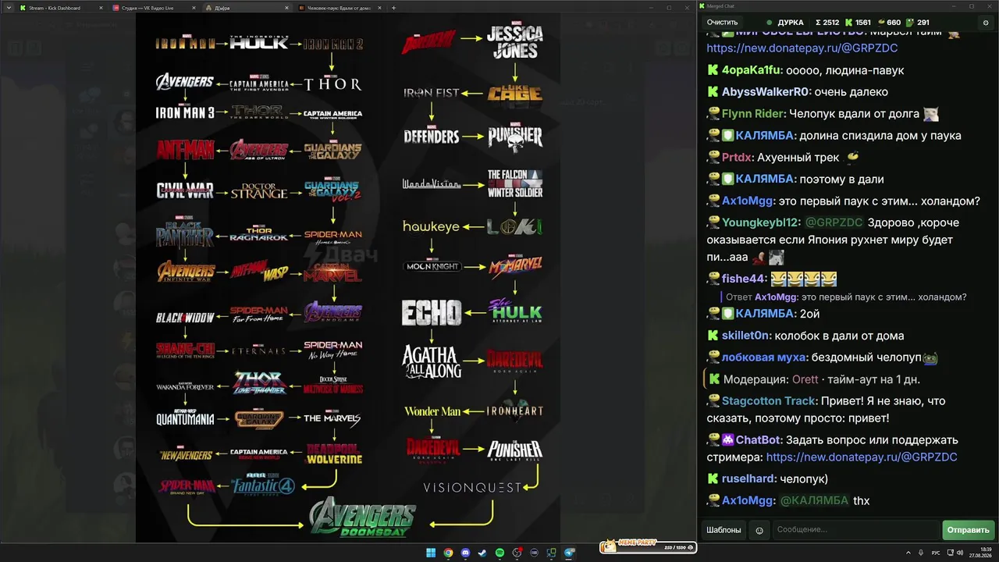Click the Fantastic 4 logo

click(x=264, y=485)
